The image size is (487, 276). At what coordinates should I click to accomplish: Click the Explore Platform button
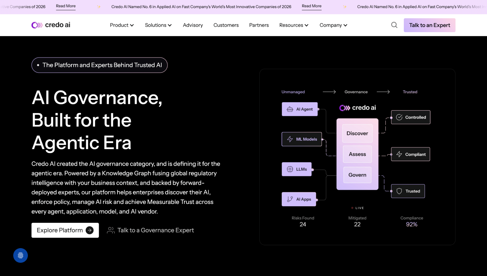pyautogui.click(x=65, y=230)
